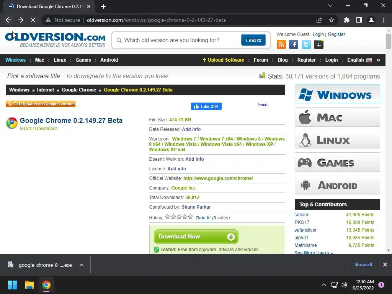Click Get Updates on Google Chrome button
392x294 pixels.
click(41, 104)
